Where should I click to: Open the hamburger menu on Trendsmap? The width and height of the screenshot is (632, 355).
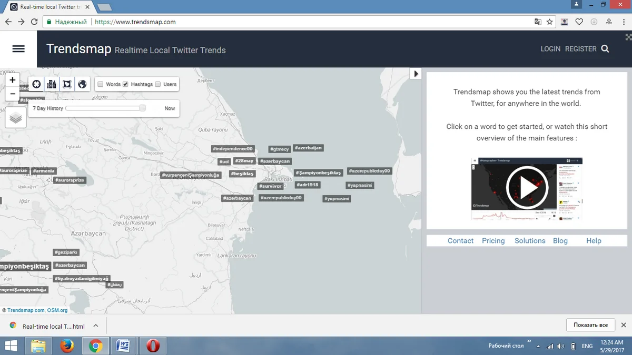[x=18, y=49]
